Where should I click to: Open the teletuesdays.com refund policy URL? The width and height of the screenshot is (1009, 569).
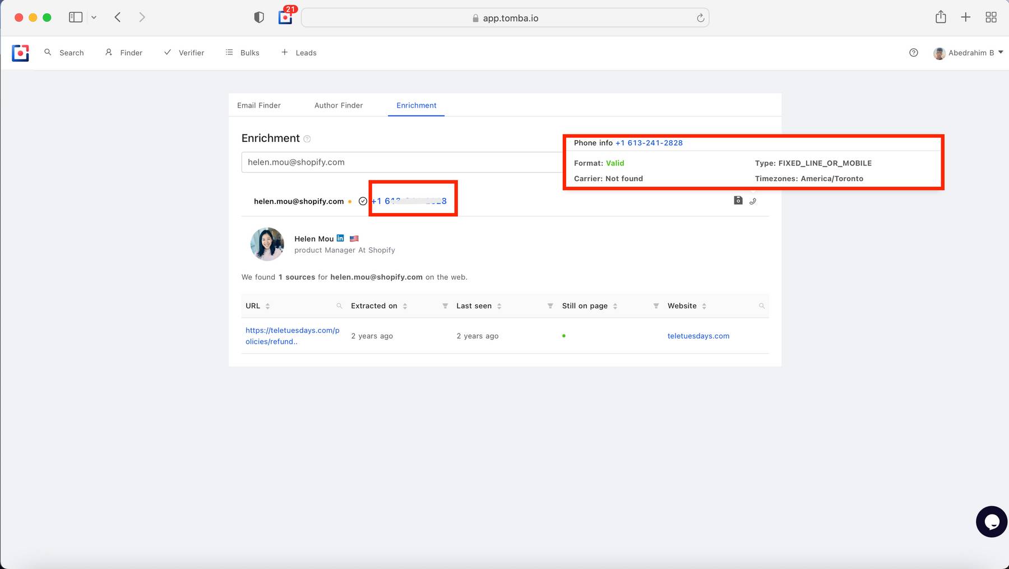[x=293, y=336]
